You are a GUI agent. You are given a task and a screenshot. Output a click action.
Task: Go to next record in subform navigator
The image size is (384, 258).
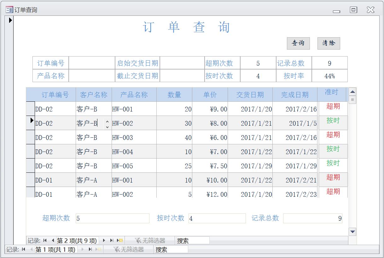tap(104, 241)
